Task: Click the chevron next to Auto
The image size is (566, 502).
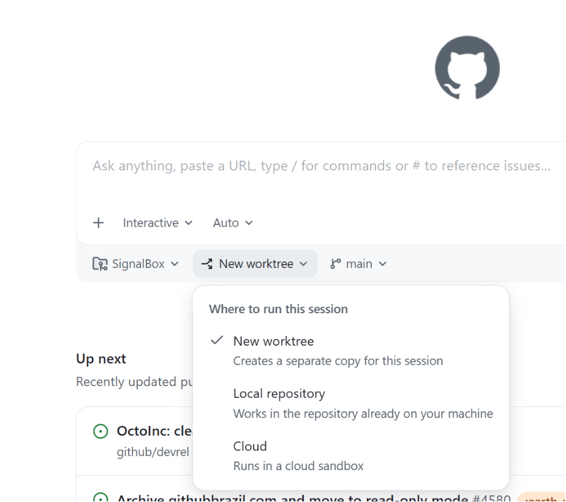Action: pos(249,223)
